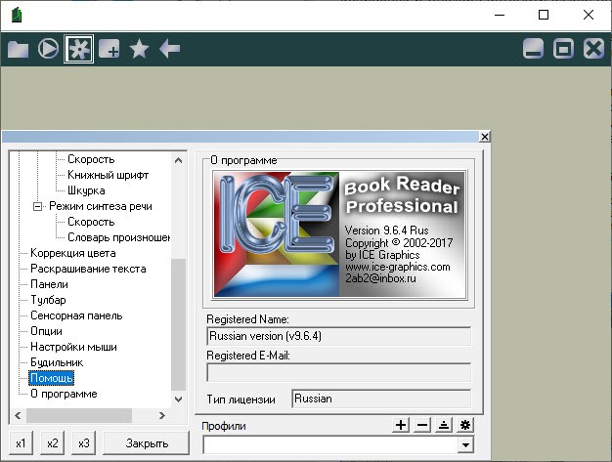Open Настройки мыши settings
The height and width of the screenshot is (462, 612).
pyautogui.click(x=73, y=347)
